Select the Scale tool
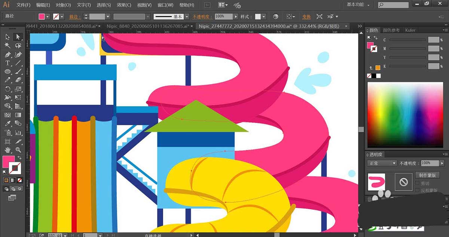 (18, 89)
